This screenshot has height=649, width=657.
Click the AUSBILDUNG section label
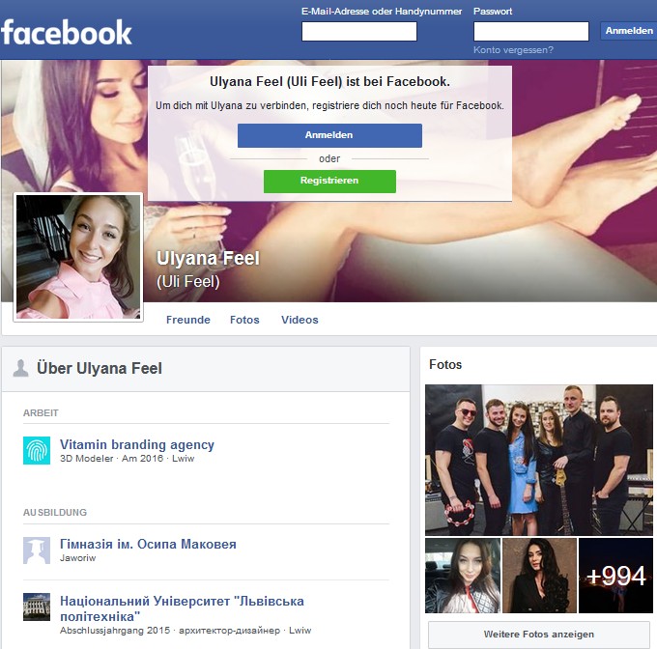point(55,513)
